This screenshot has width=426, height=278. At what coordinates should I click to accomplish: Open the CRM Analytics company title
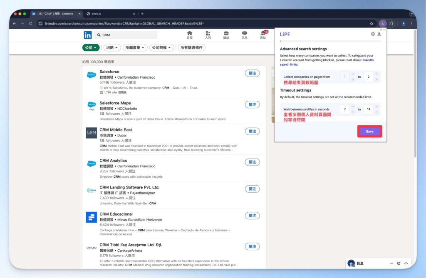[113, 161]
